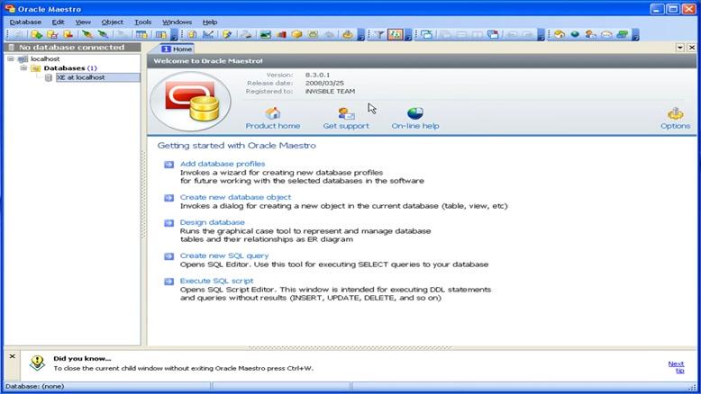Click the On-line help globe icon
701x394 pixels.
[414, 113]
